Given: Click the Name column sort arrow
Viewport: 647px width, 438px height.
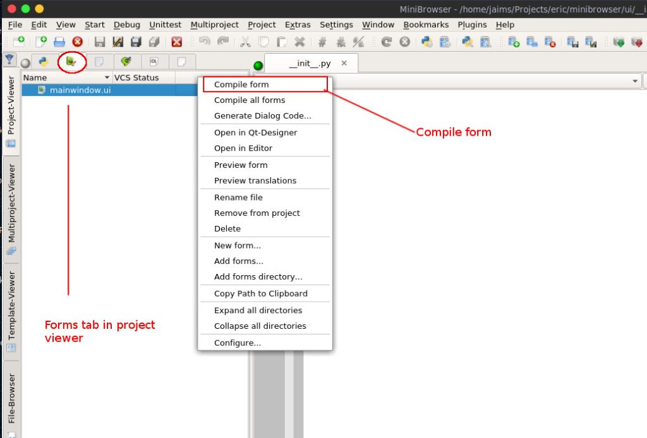Looking at the screenshot, I should tap(107, 78).
